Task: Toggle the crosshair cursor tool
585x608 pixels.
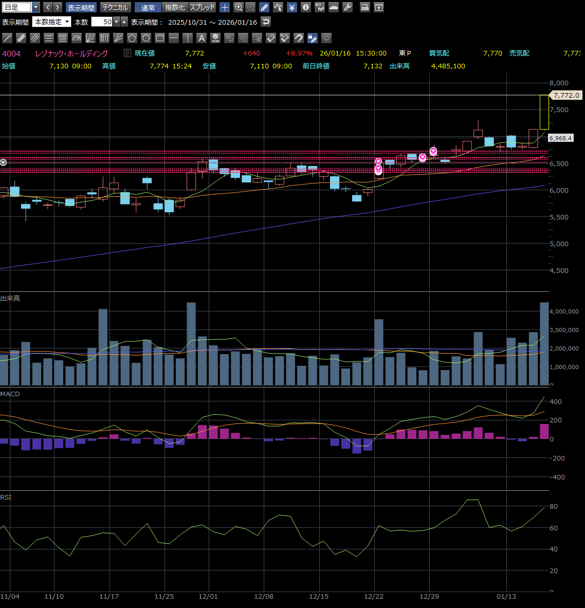Action: point(225,7)
